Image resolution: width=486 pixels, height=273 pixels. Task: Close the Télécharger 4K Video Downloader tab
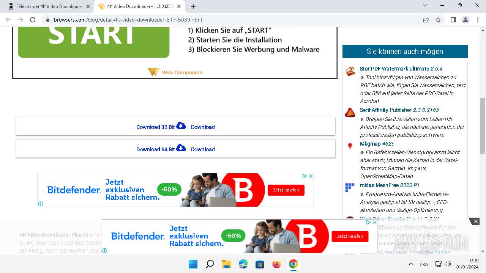point(88,6)
